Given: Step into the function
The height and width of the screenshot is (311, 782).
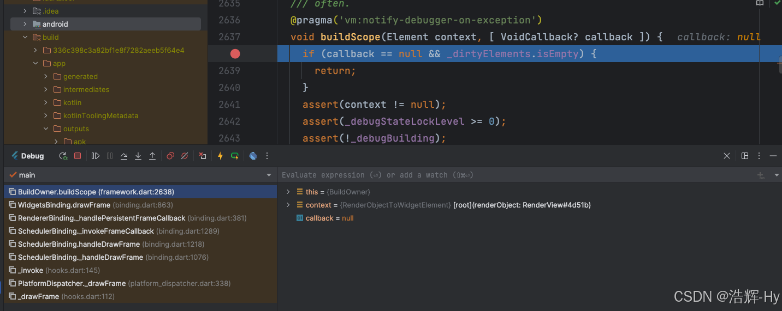Looking at the screenshot, I should coord(138,156).
